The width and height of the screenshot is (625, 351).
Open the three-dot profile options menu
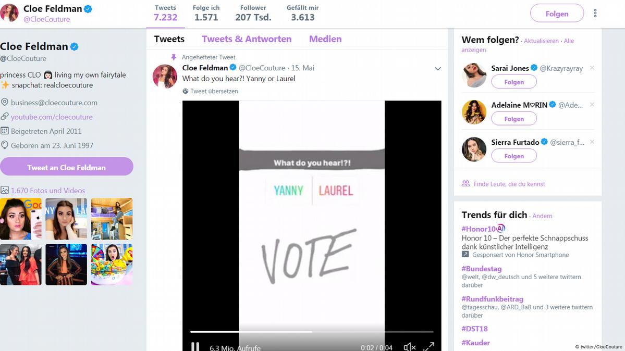[x=595, y=14]
